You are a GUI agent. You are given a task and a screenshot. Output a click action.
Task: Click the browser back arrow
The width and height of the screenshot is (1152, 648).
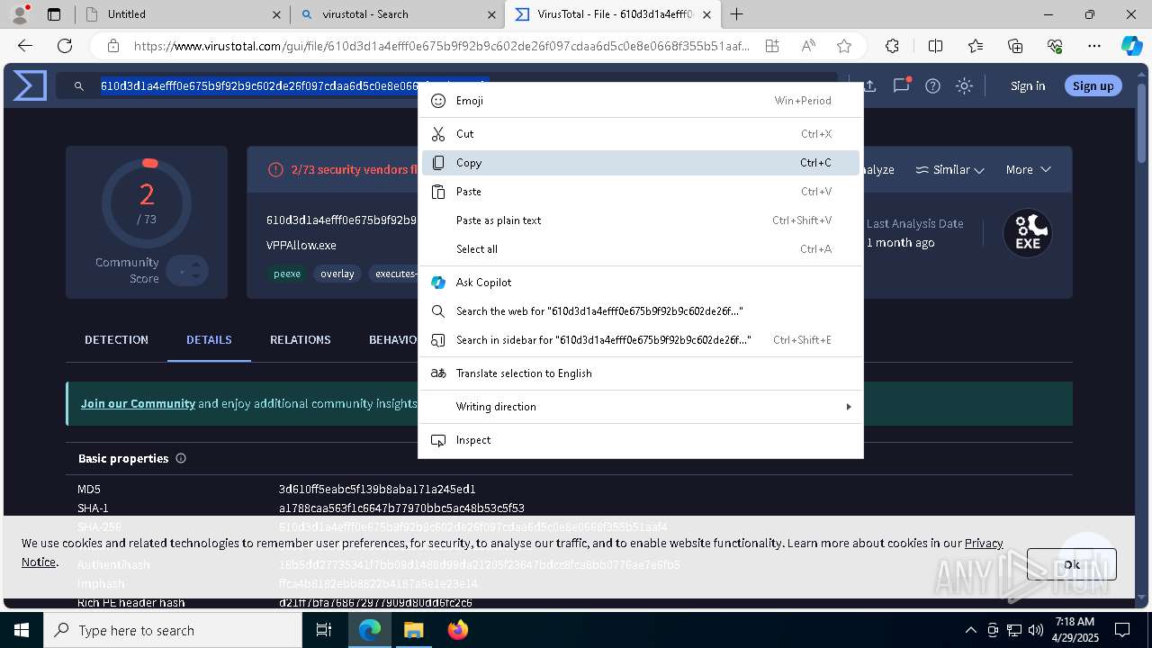tap(25, 46)
